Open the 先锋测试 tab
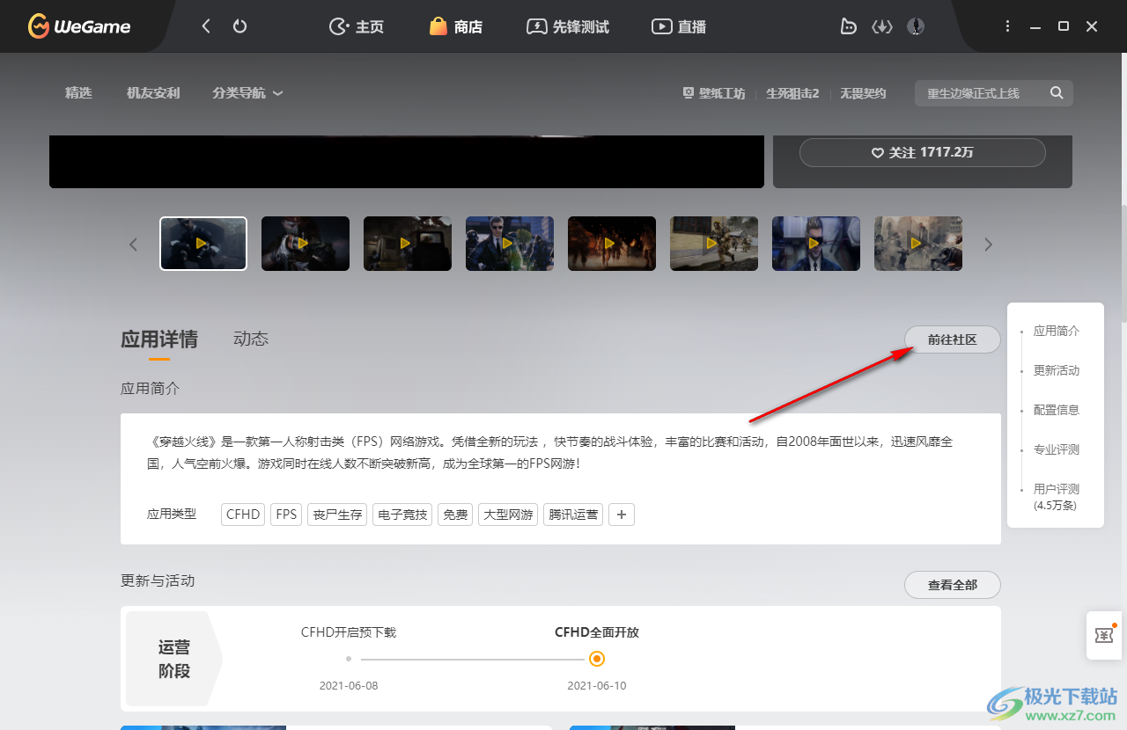1127x730 pixels. click(x=568, y=26)
